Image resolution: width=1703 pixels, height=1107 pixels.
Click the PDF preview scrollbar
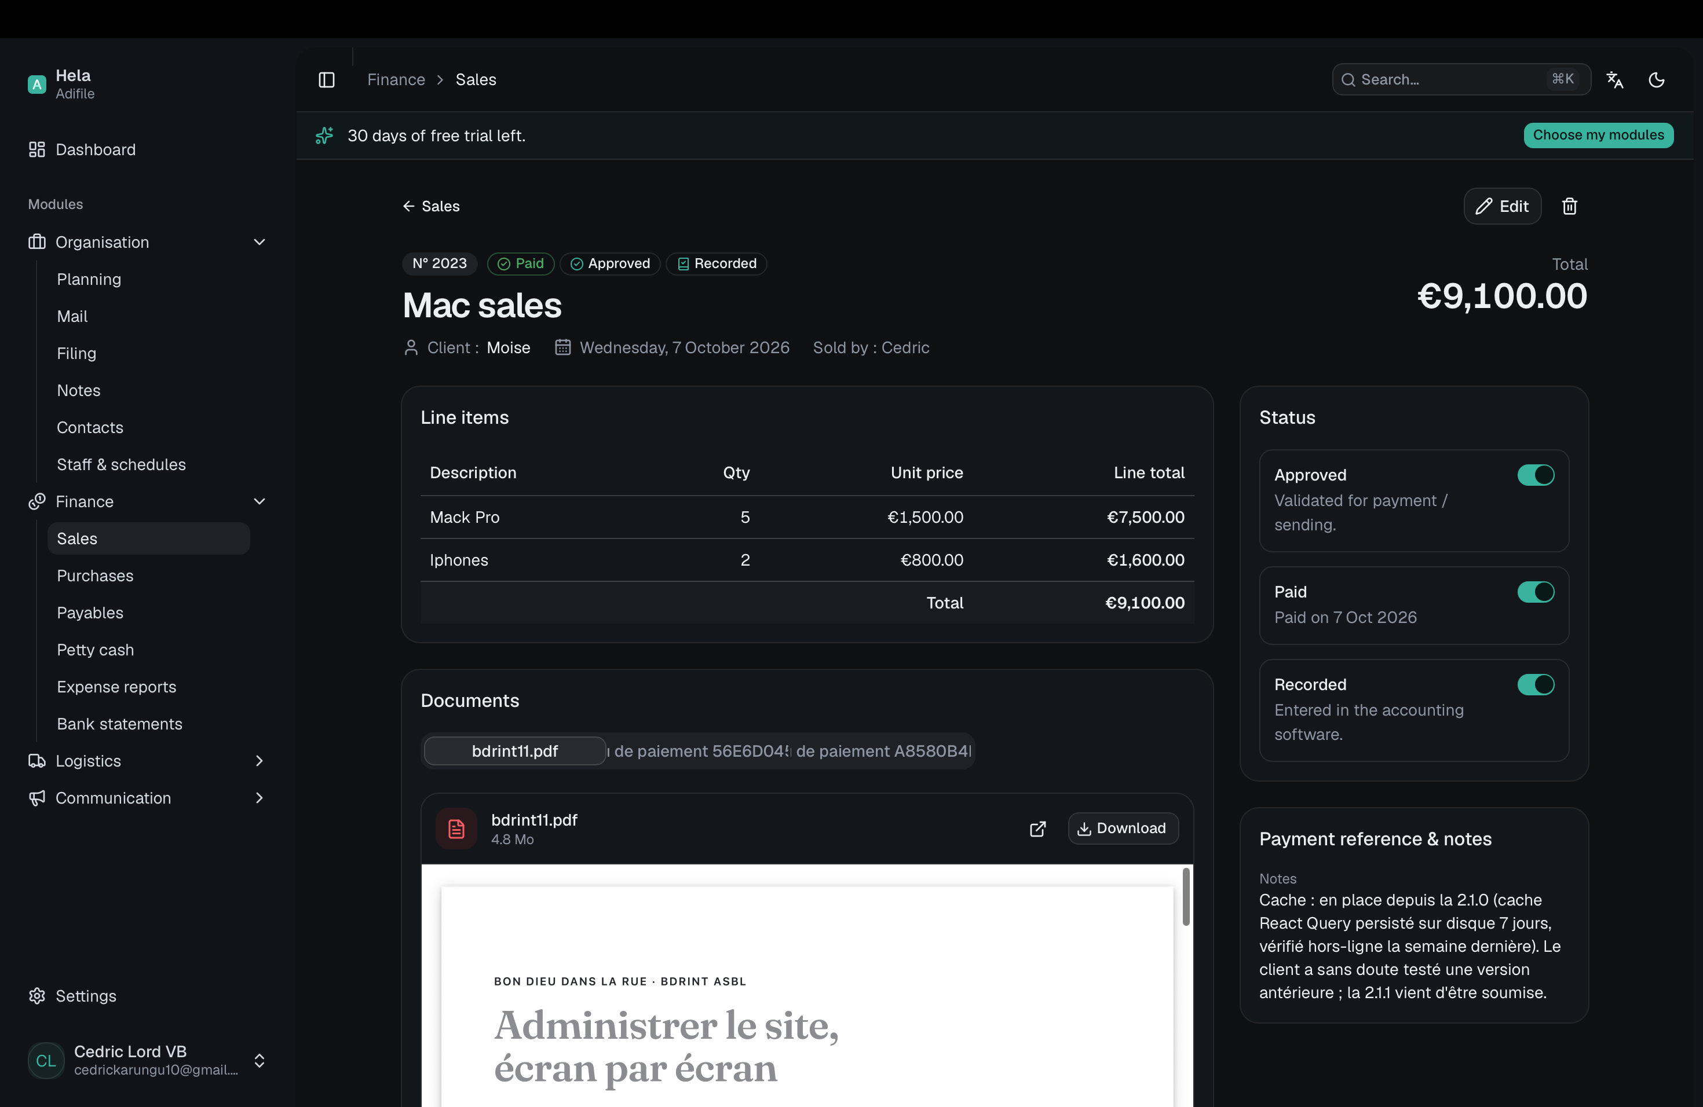pyautogui.click(x=1186, y=896)
